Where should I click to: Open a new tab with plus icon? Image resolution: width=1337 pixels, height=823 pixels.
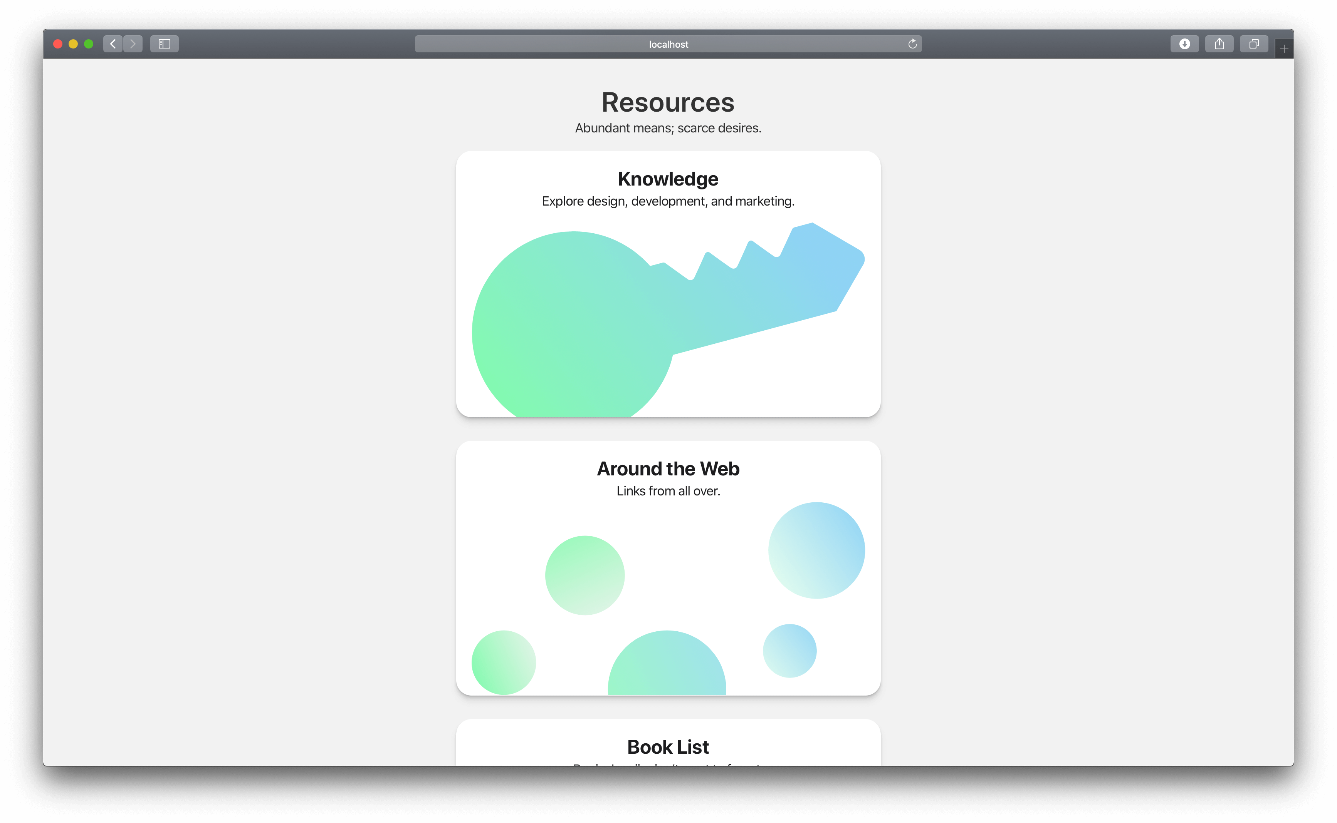click(1283, 50)
